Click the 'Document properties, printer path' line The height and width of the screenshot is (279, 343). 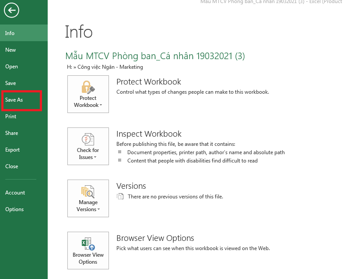[x=206, y=152]
